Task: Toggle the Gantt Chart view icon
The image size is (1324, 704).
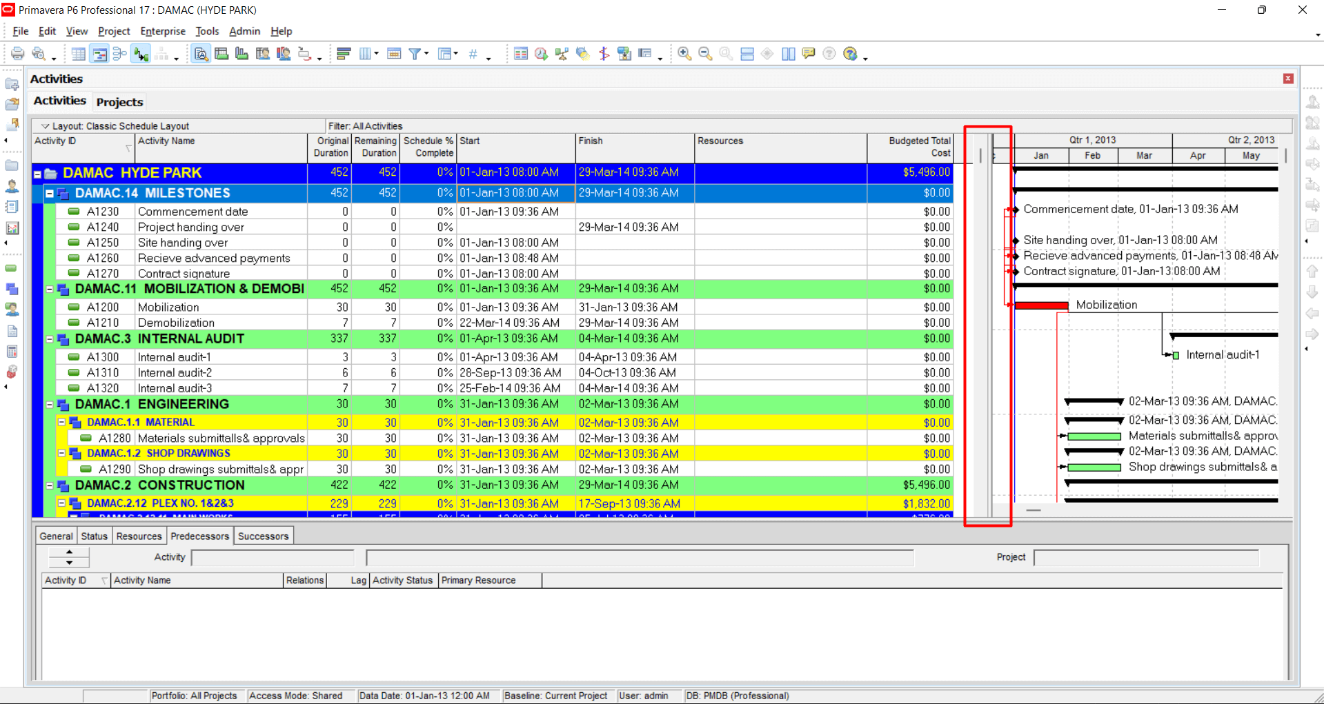Action: coord(99,54)
